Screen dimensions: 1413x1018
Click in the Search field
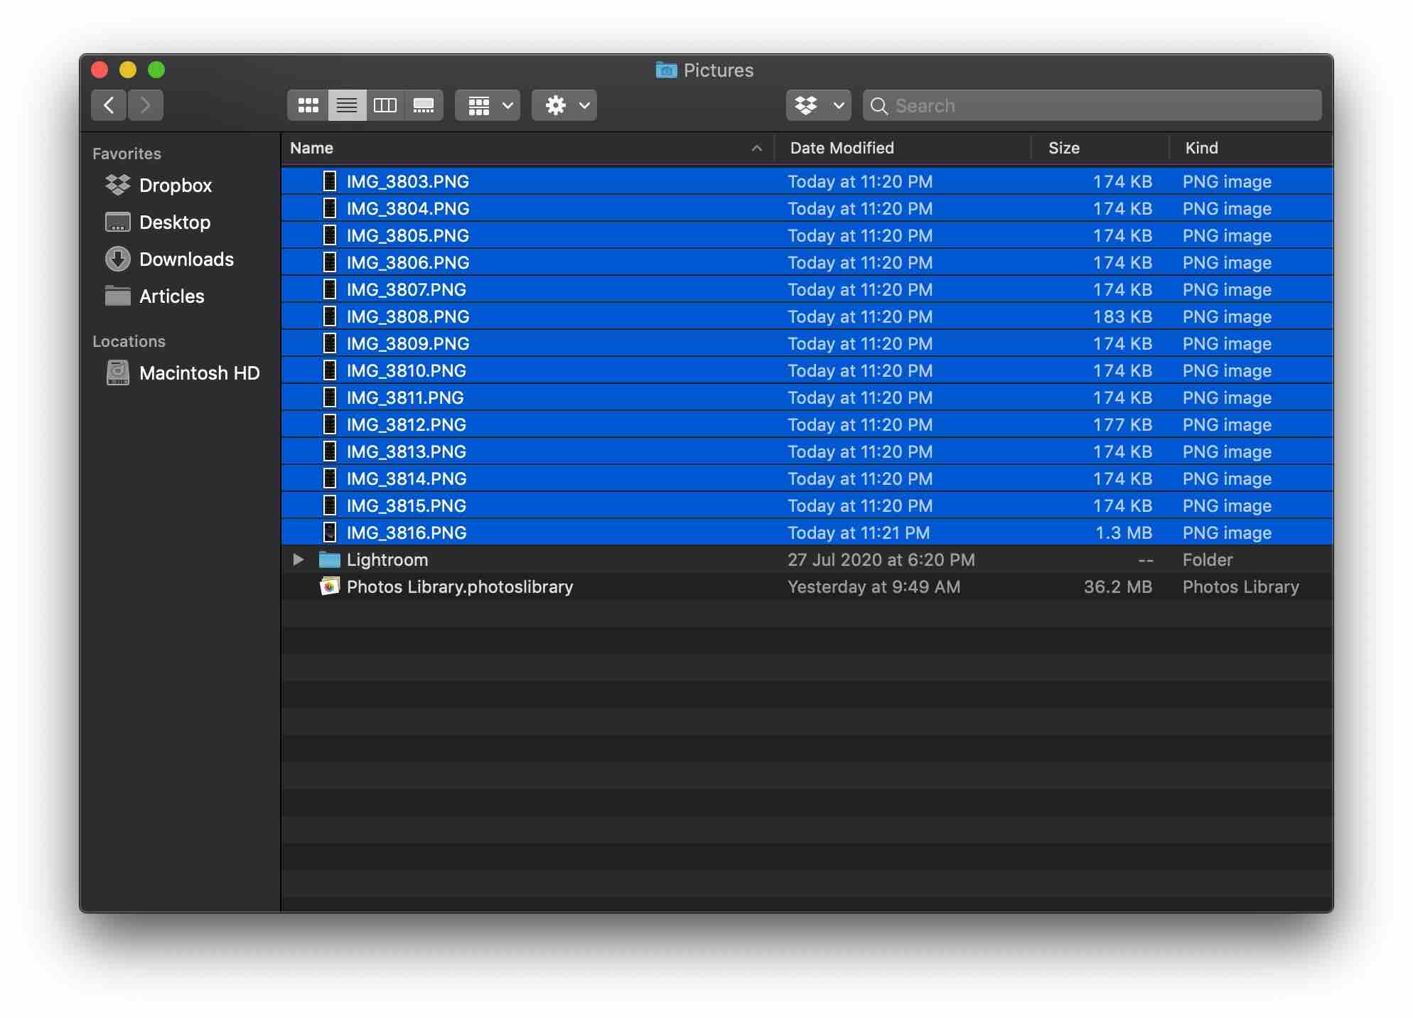(1102, 105)
